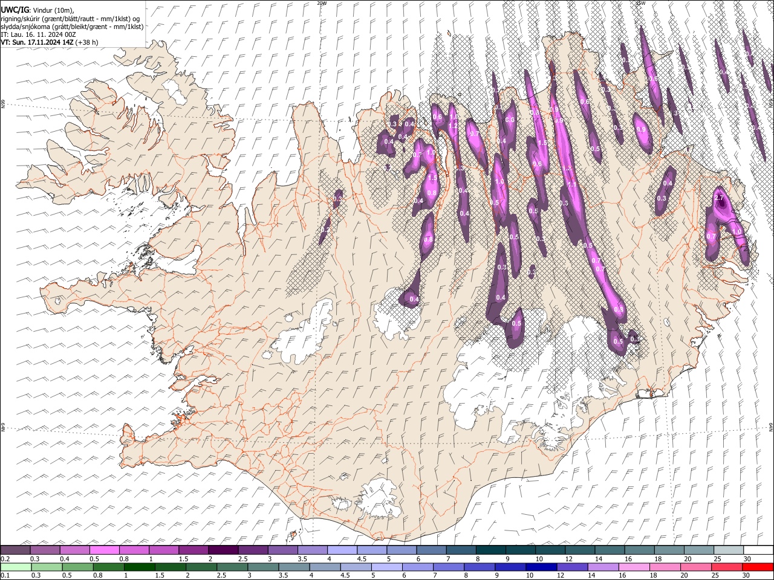Select the hot pink swatch between 20 and 25
The height and width of the screenshot is (580, 774).
pos(697,567)
